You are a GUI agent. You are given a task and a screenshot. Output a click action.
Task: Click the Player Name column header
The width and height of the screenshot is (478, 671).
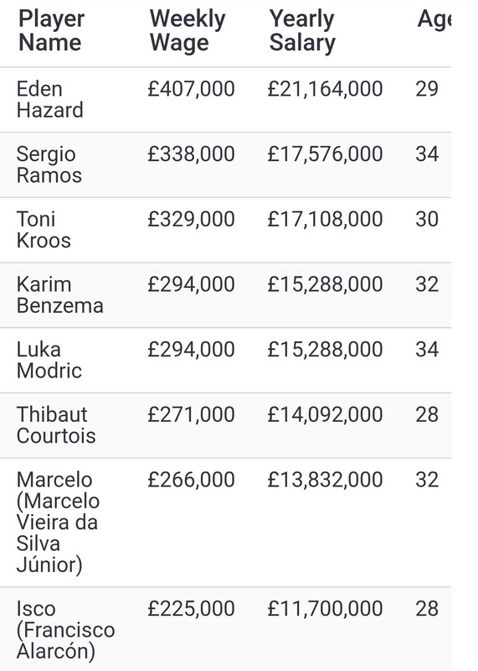[51, 31]
